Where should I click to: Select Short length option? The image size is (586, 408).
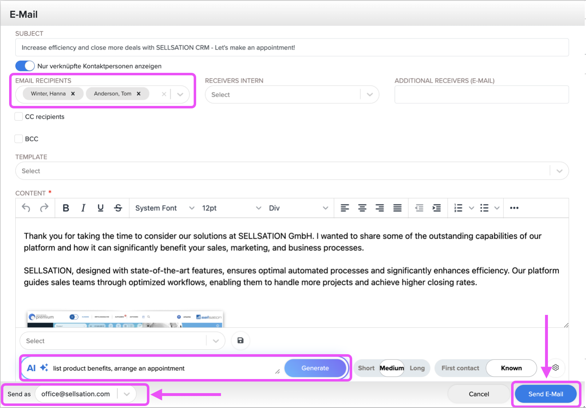tap(366, 368)
